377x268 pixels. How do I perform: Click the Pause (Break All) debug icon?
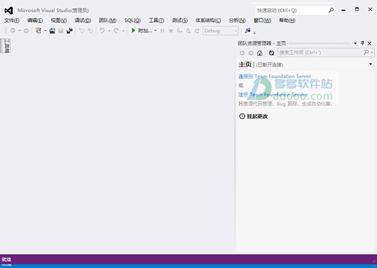click(162, 31)
